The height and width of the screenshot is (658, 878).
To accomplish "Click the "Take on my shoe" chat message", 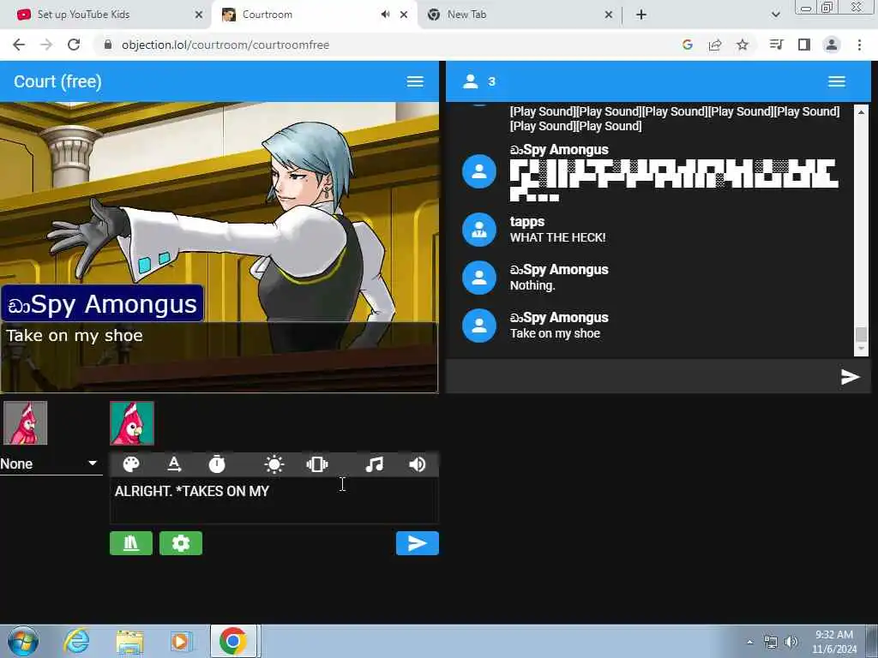I will (555, 333).
